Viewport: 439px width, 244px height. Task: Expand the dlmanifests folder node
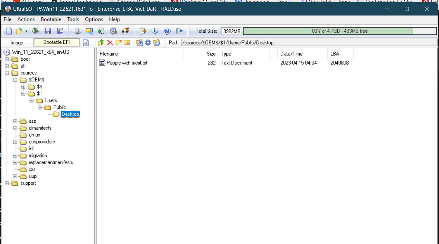pos(15,128)
